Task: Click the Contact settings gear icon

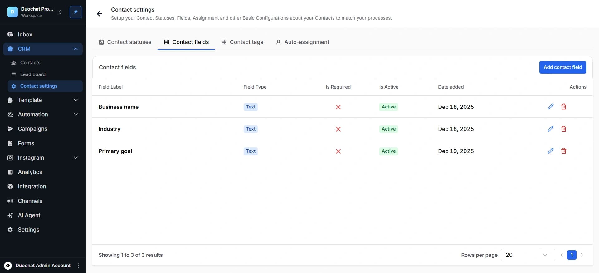Action: [x=13, y=86]
